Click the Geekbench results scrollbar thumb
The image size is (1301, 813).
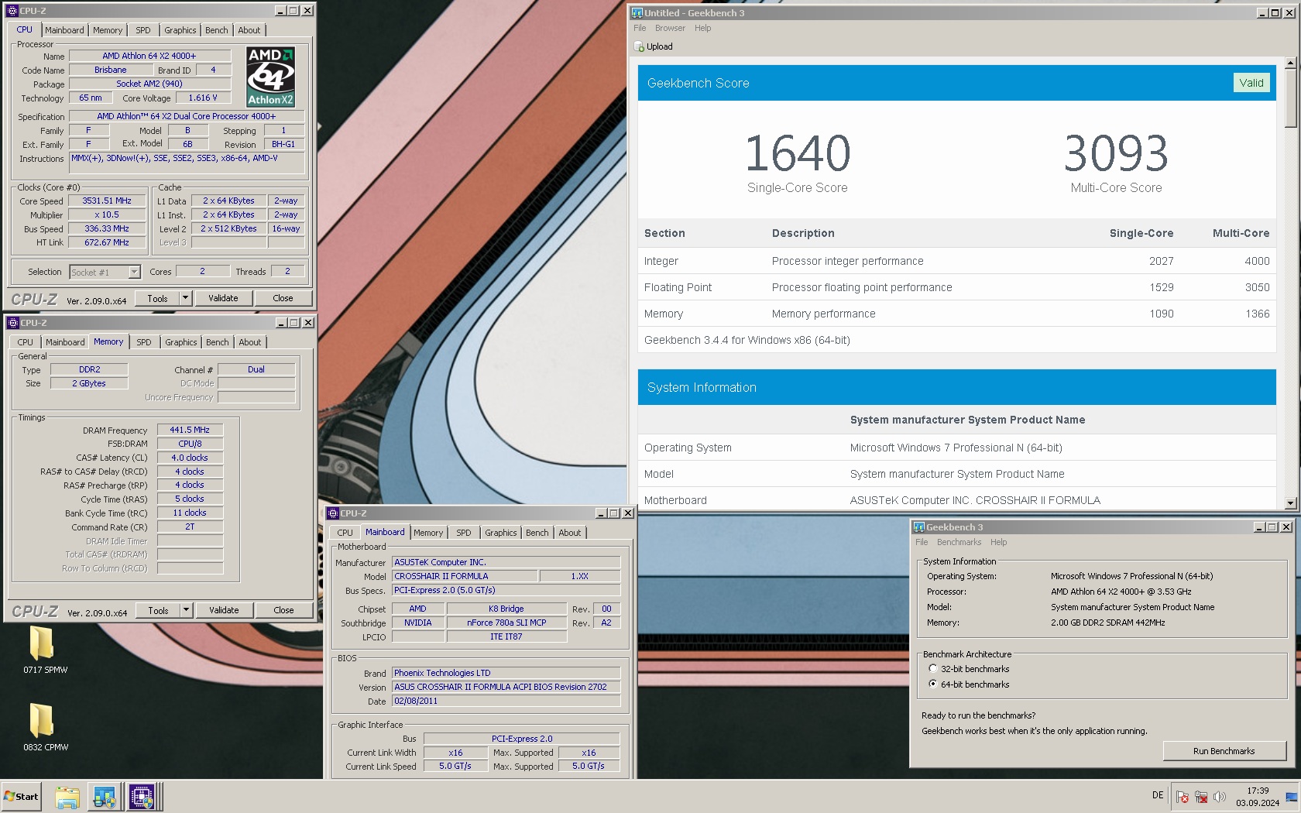coord(1290,98)
